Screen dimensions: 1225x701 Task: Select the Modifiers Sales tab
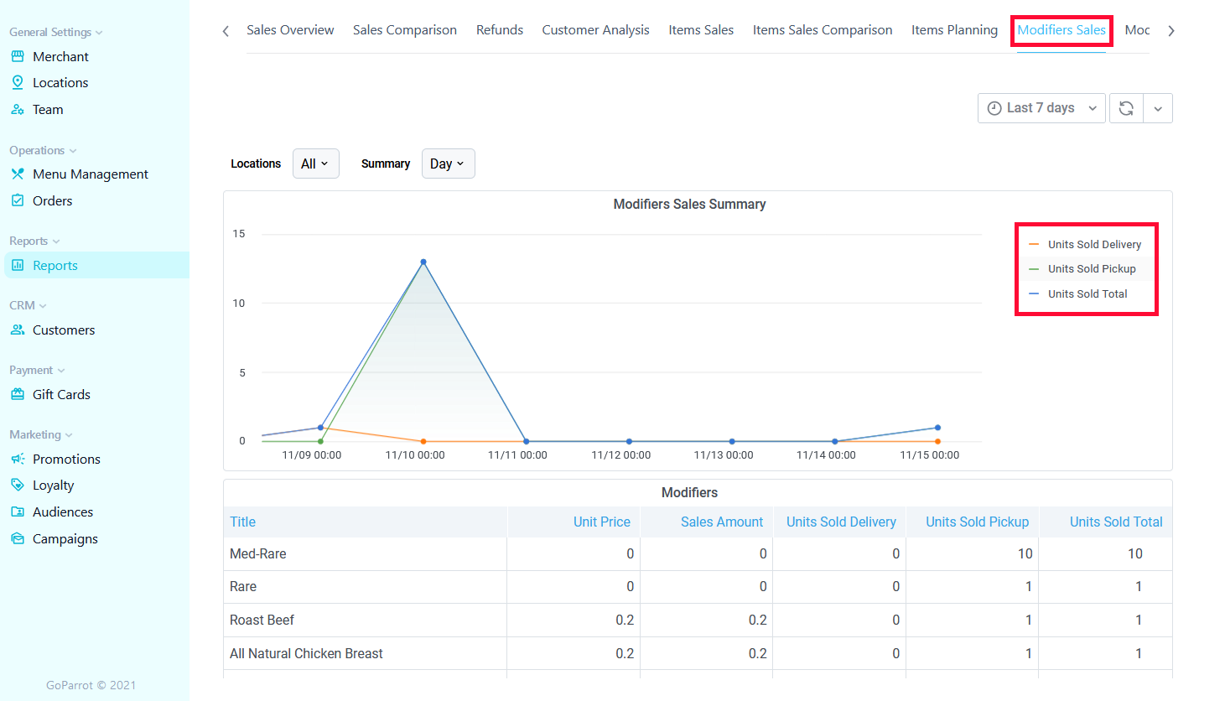(1061, 30)
